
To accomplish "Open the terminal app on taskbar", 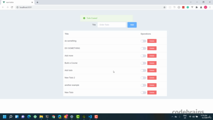I will pyautogui.click(x=47, y=117).
